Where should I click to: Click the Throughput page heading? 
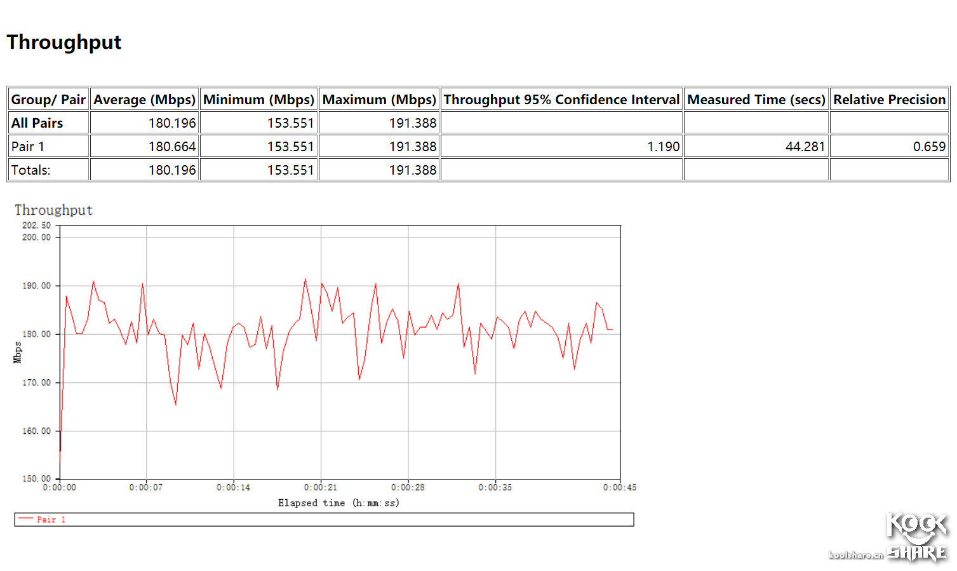coord(64,42)
